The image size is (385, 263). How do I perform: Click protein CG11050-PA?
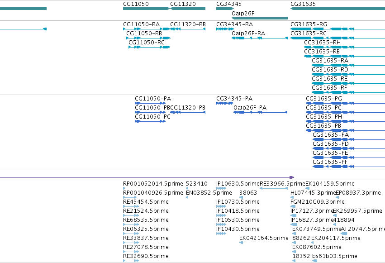(153, 99)
